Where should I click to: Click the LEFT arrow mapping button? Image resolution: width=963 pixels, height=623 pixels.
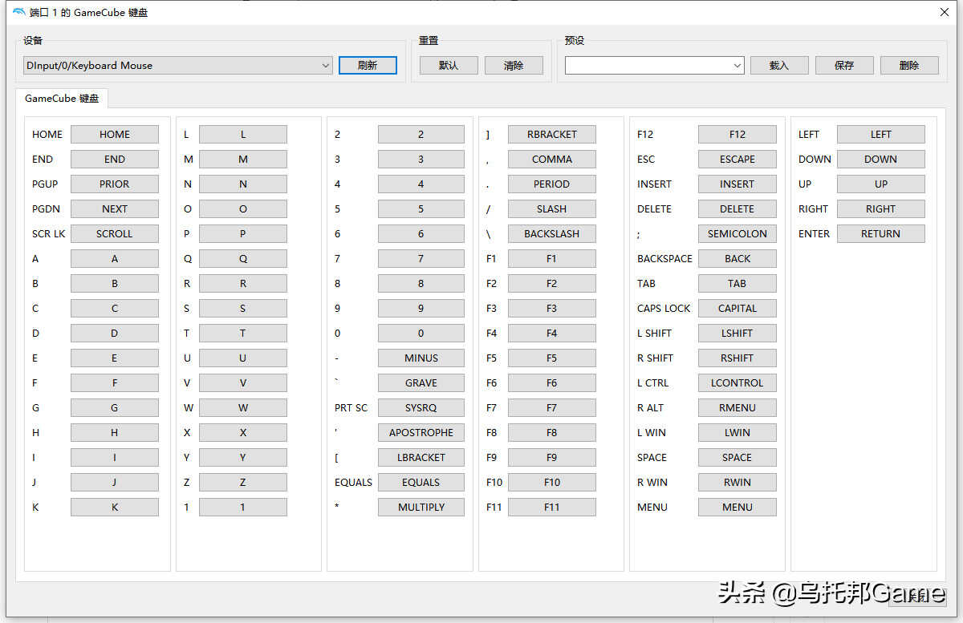point(881,135)
